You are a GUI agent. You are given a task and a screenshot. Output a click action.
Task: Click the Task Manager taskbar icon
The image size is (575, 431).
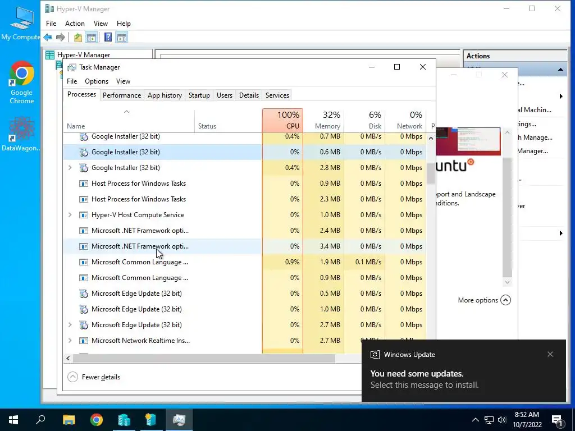(x=179, y=420)
